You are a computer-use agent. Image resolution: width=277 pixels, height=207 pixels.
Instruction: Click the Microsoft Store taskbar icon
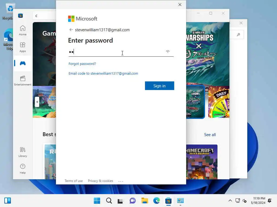168,201
